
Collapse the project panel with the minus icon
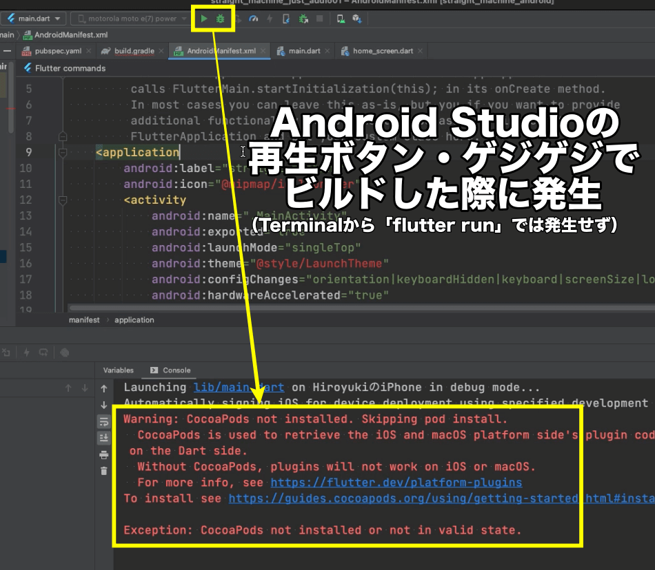point(7,51)
